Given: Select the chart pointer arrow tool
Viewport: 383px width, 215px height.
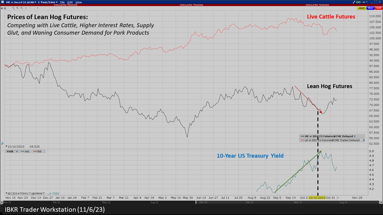Looking at the screenshot, I should [x=13, y=8].
